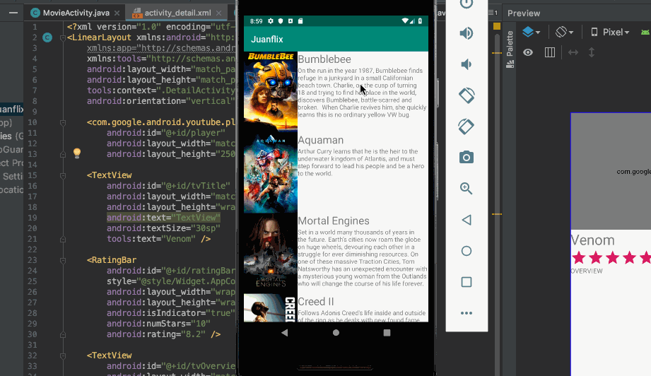Open Bumblebee movie title in app
The height and width of the screenshot is (376, 651).
coord(324,59)
